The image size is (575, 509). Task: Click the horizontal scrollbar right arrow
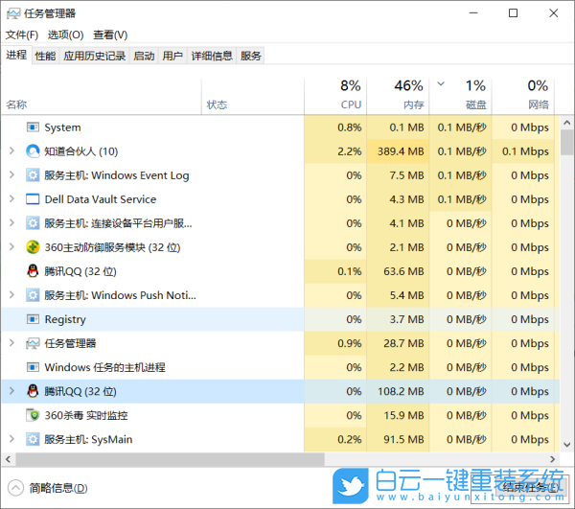pos(553,459)
